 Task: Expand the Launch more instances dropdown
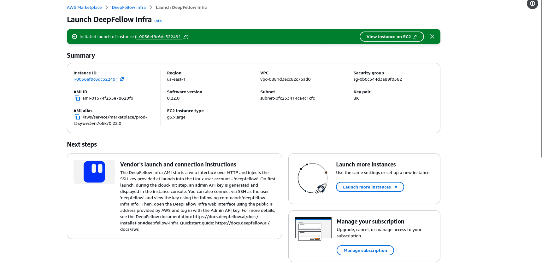pos(370,187)
